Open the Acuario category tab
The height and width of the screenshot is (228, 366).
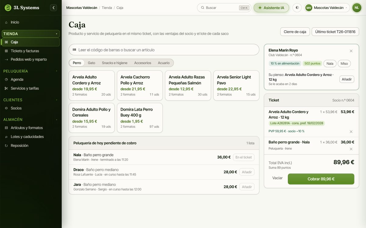(164, 63)
